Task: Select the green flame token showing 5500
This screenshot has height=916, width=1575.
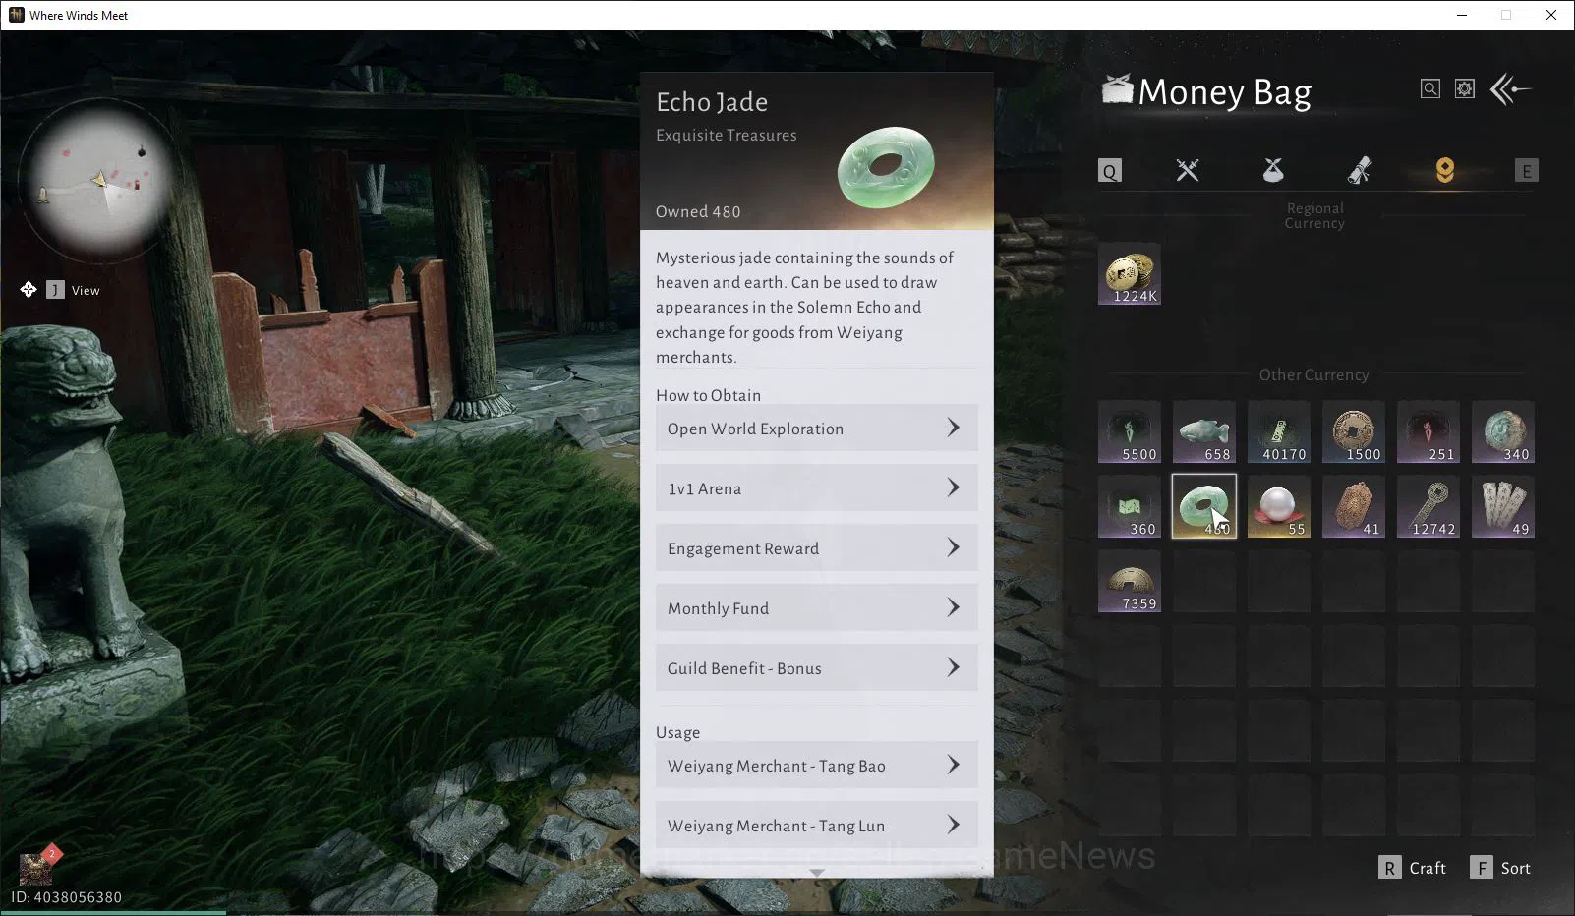Action: tap(1130, 432)
